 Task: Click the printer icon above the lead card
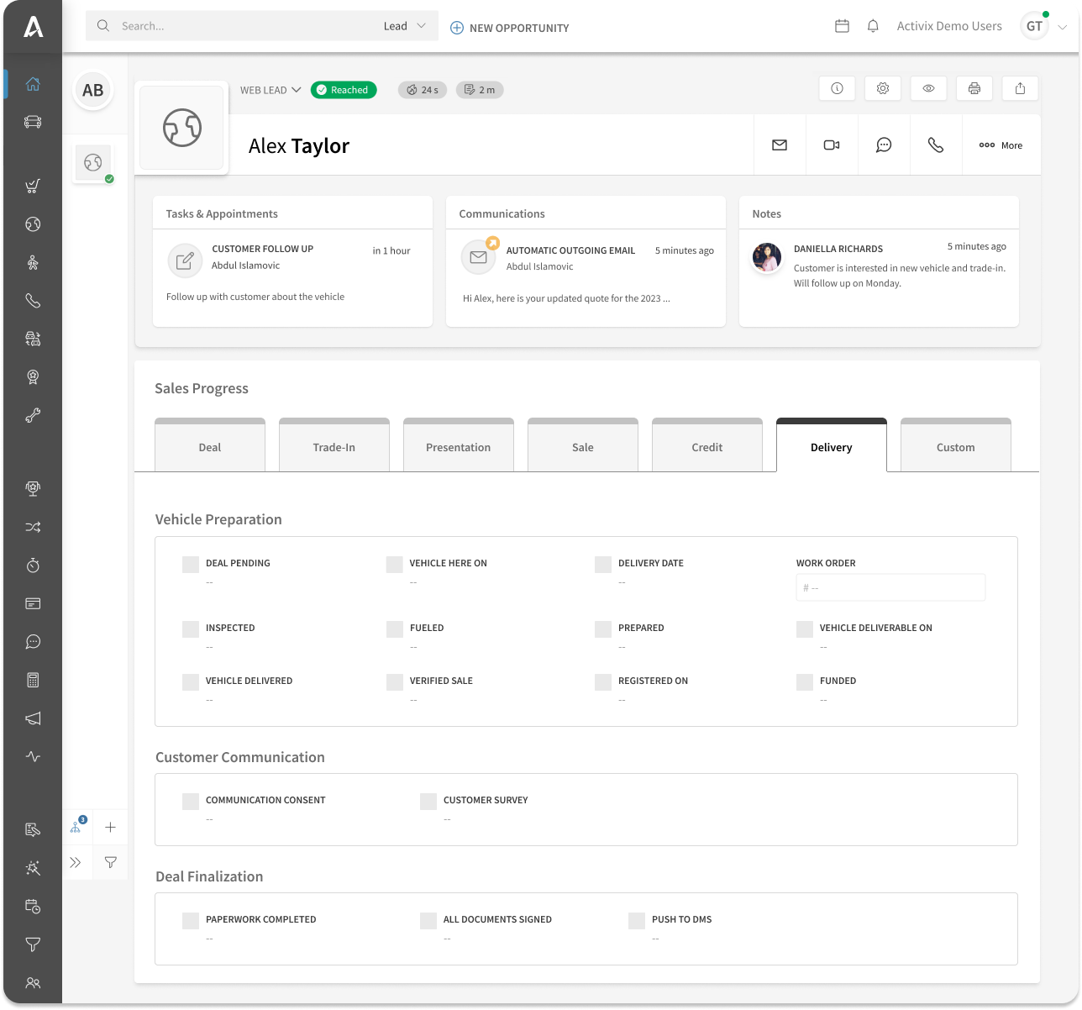[974, 88]
